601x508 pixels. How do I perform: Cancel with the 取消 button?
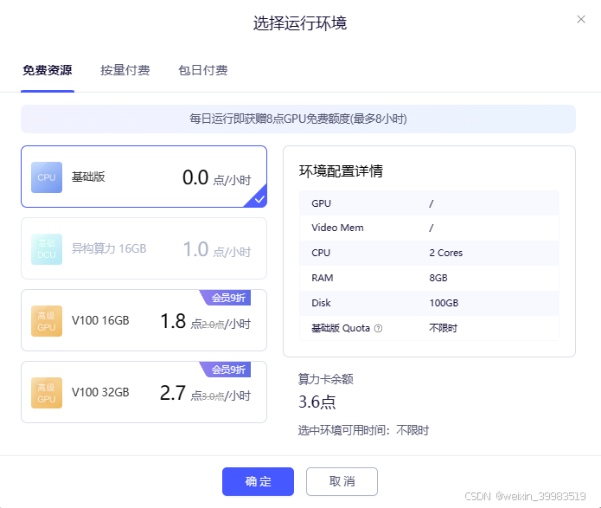point(342,481)
